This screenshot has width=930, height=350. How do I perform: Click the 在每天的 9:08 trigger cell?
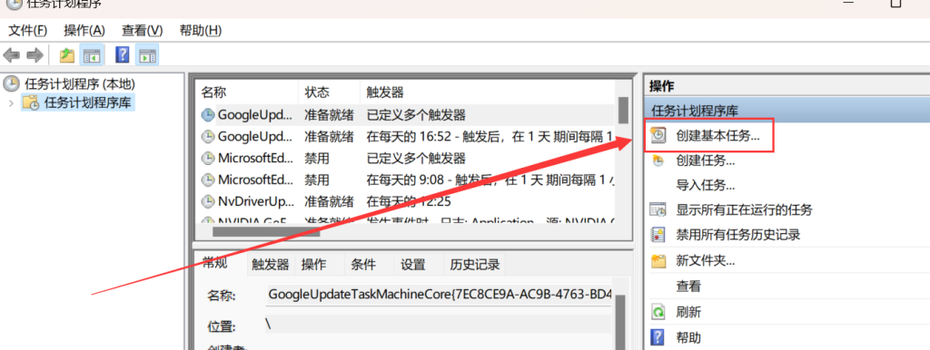coord(490,180)
